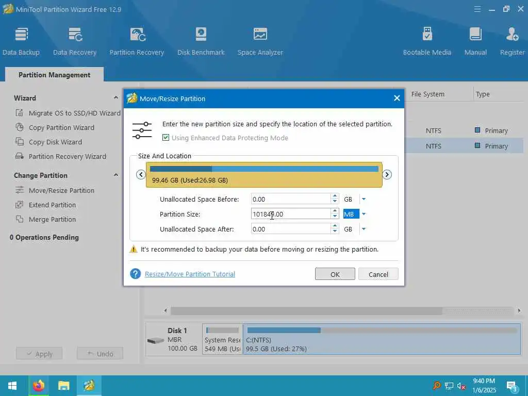Open the notification center icon
The image size is (528, 396).
(512, 386)
